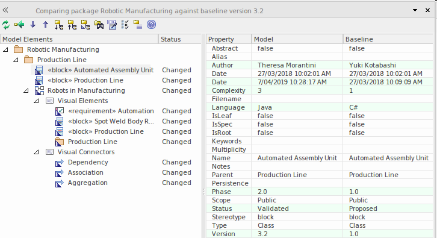Viewport: 437px width, 238px height.
Task: Collapse the Visual Connectors group
Action: coord(36,152)
